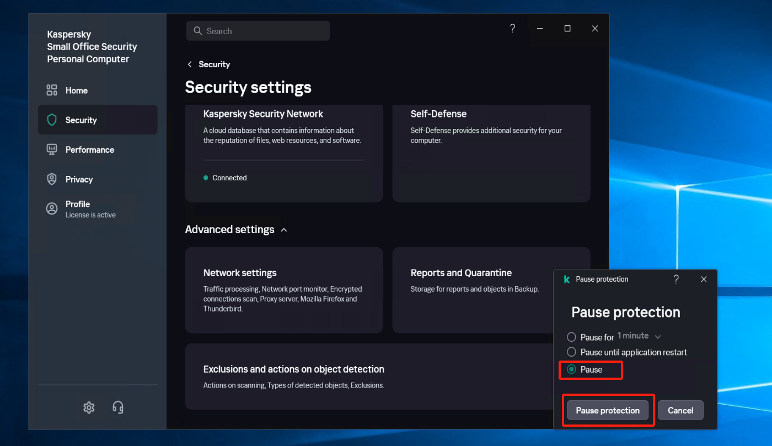Open settings via the gear icon
The width and height of the screenshot is (772, 446).
click(x=89, y=407)
